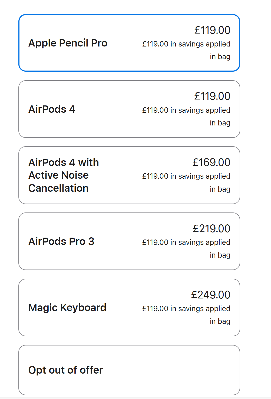Click the Apple Pencil Pro title text

(68, 43)
